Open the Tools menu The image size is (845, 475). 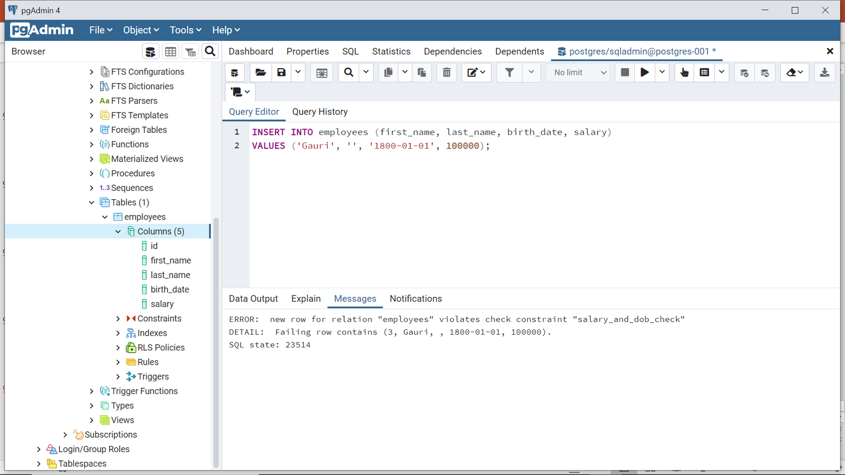[x=185, y=30]
